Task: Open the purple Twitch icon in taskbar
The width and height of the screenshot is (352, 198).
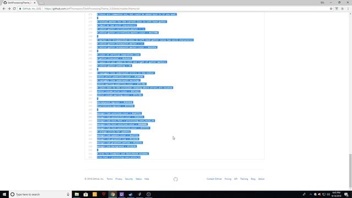Action: coord(122,194)
